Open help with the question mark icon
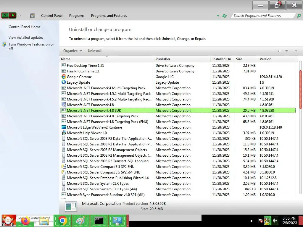Screen dimensions: 303x227 pyautogui.click(x=296, y=51)
